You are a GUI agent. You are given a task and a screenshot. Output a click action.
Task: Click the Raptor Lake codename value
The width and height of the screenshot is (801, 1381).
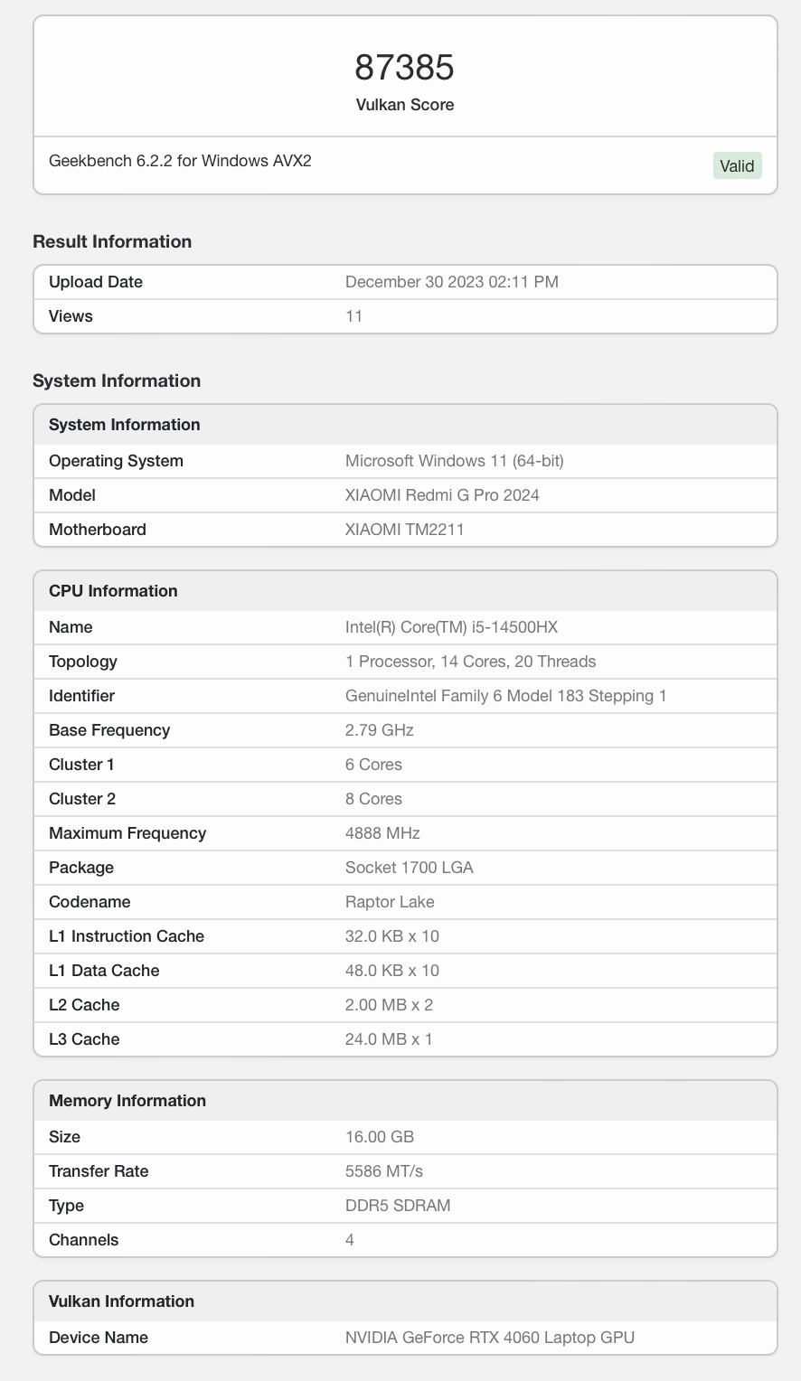point(390,901)
